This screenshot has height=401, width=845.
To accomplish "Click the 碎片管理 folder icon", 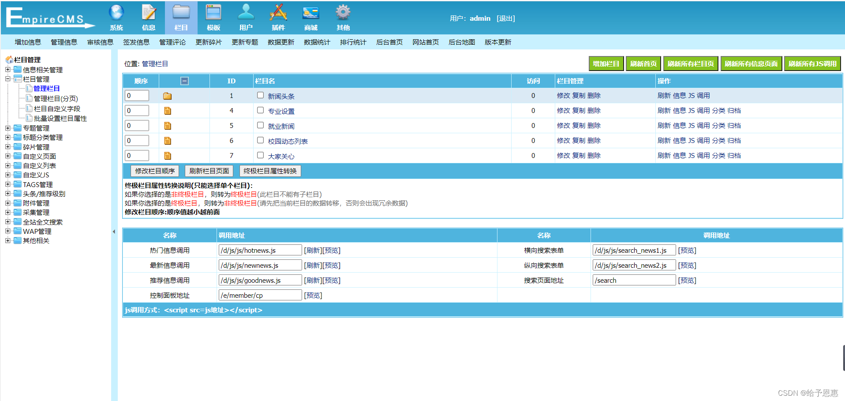I will (18, 147).
